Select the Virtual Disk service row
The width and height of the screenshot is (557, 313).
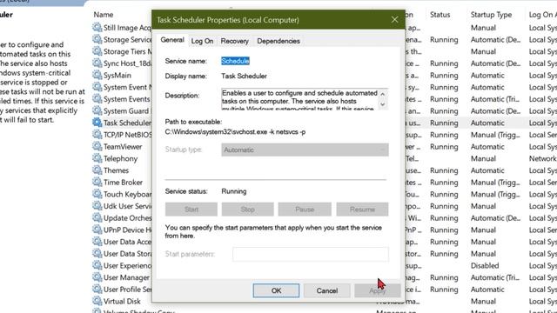click(122, 302)
